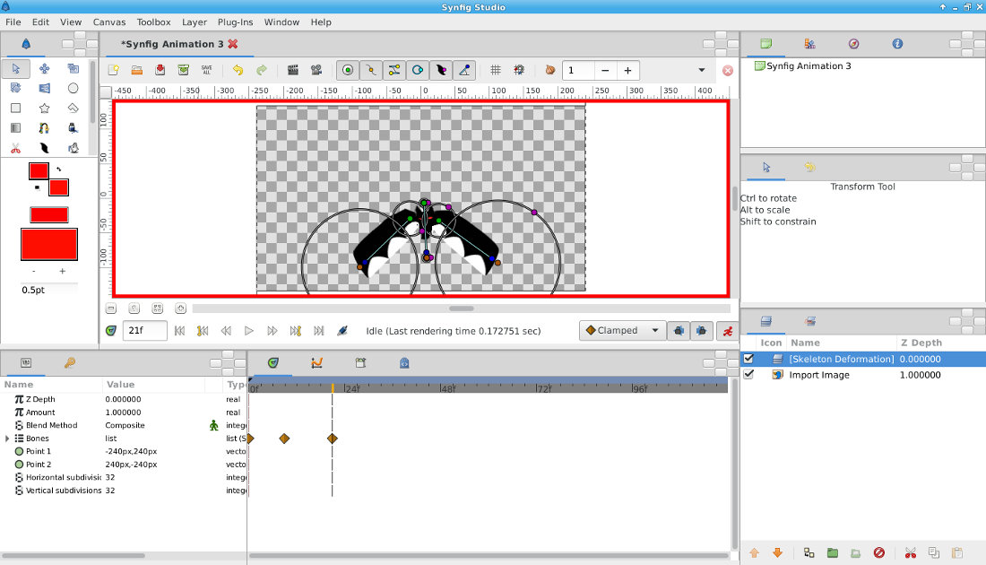The height and width of the screenshot is (565, 986).
Task: Select the Star tool
Action: click(45, 109)
